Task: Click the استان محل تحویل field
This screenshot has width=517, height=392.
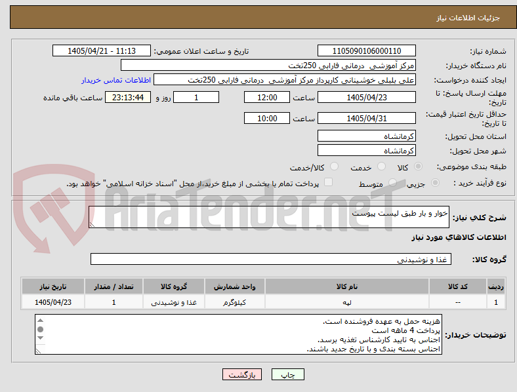Action: pyautogui.click(x=367, y=136)
